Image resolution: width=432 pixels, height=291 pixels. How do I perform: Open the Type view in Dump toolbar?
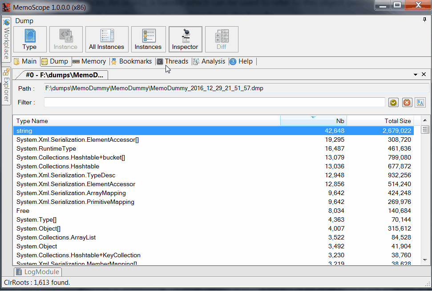tap(30, 40)
